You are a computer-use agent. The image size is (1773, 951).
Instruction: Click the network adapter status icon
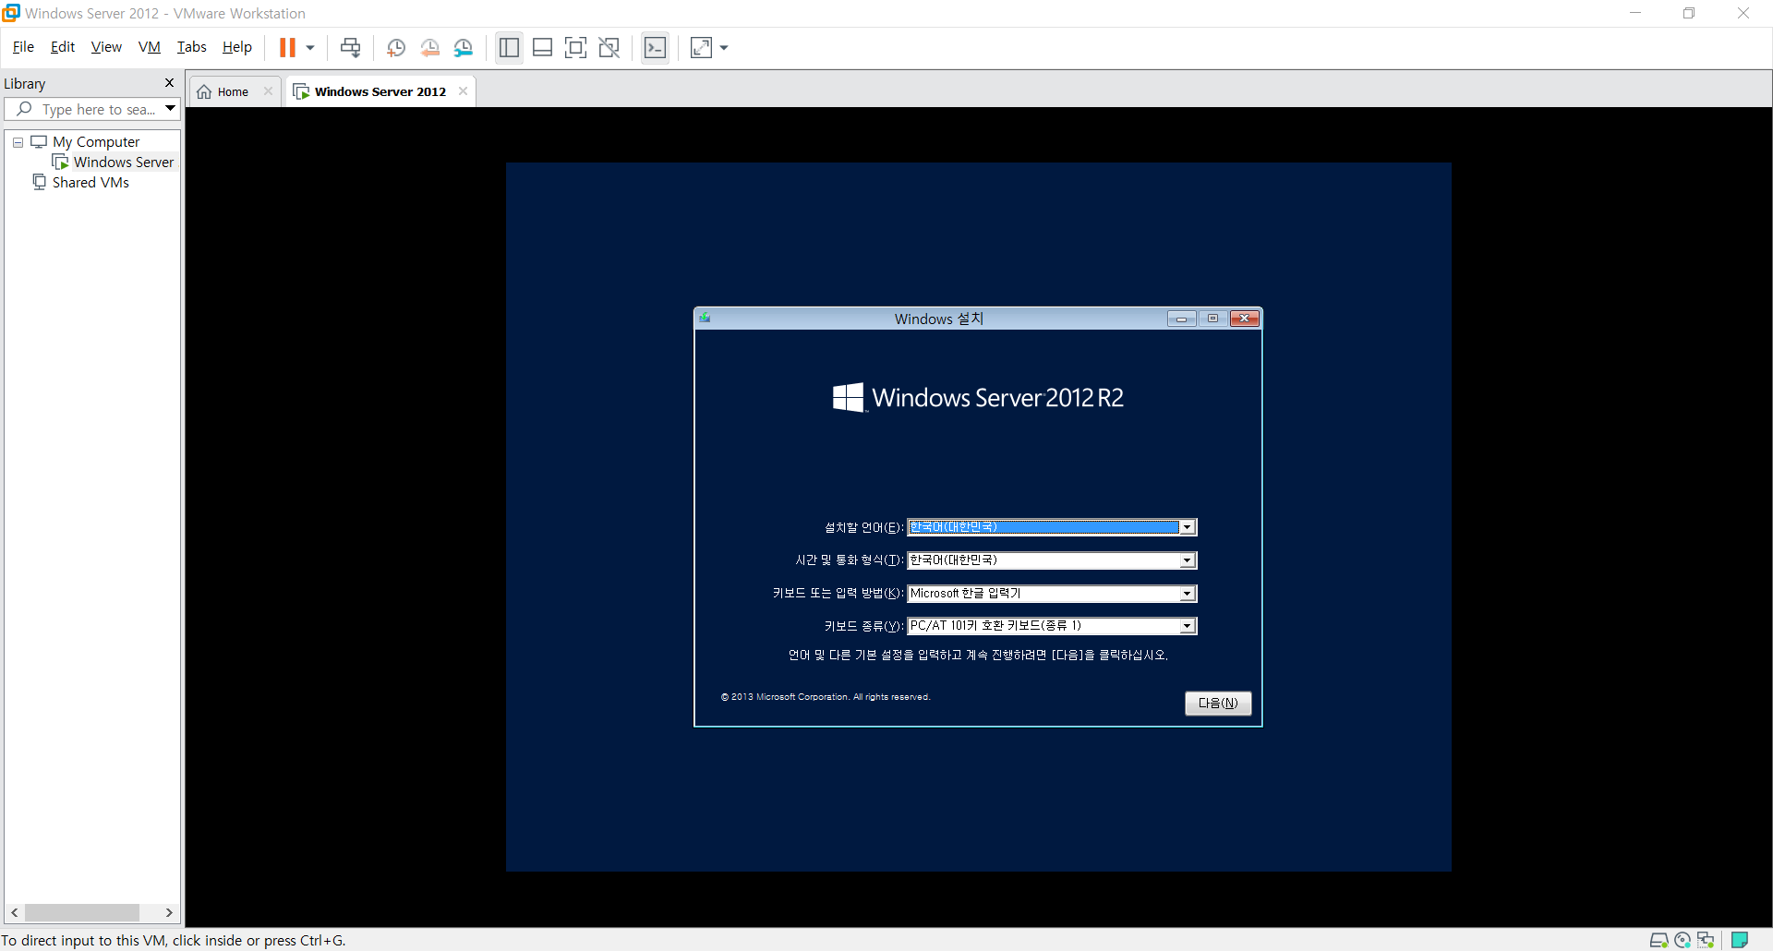pos(1706,940)
